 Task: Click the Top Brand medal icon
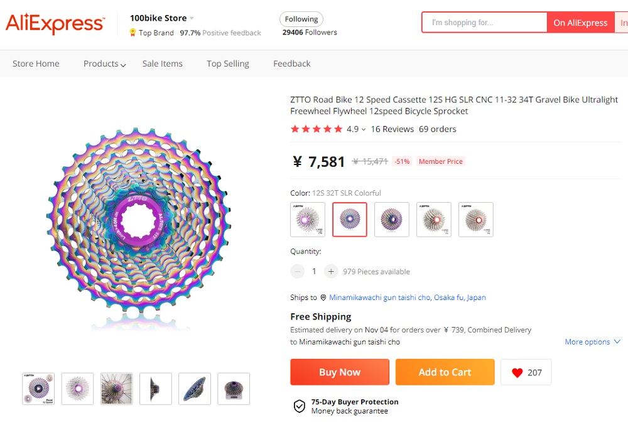click(133, 33)
